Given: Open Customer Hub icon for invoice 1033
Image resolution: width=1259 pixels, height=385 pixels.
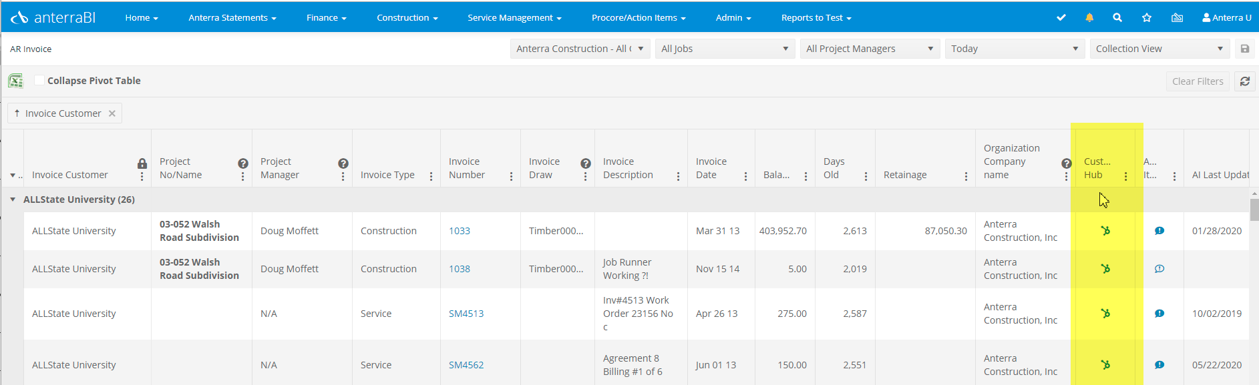Looking at the screenshot, I should [x=1105, y=231].
